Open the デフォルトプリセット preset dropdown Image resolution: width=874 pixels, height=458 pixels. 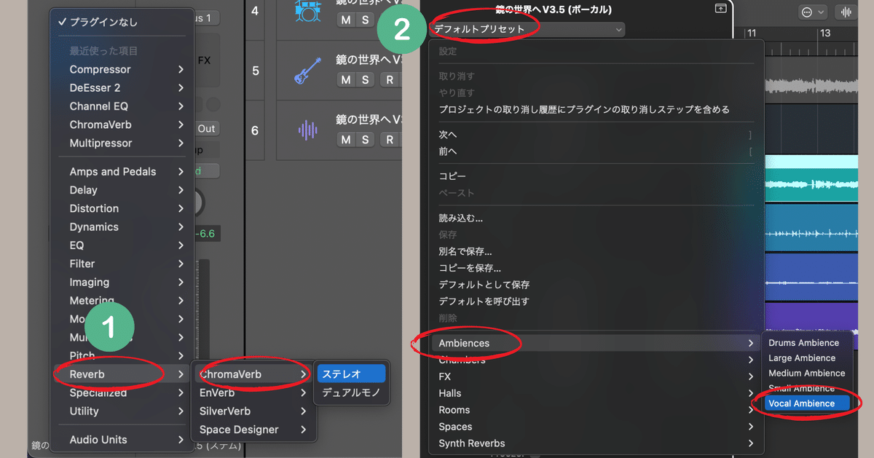[527, 29]
